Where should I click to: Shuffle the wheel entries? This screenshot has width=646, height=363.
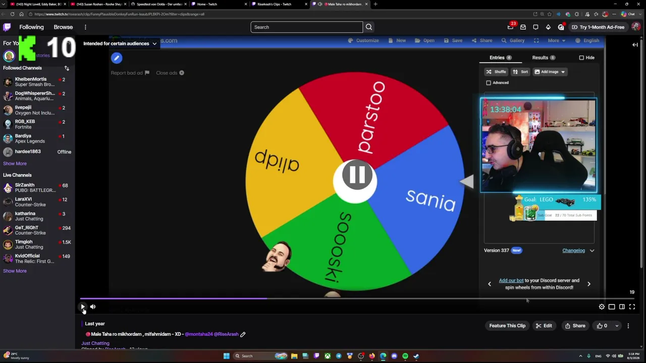(x=496, y=72)
